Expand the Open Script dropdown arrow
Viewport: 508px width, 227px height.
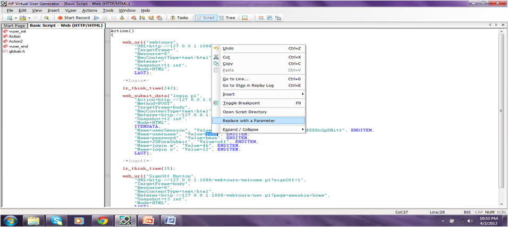point(29,18)
